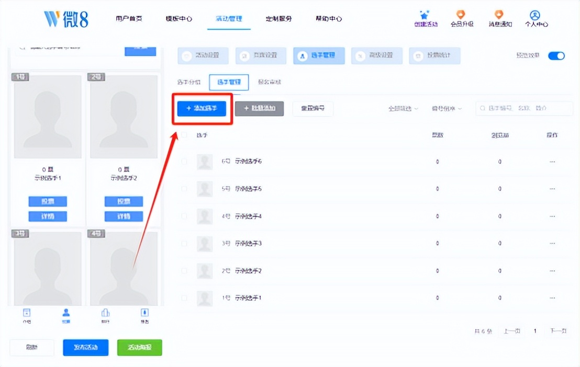Open the 报名 icon in phone preview nav
The height and width of the screenshot is (367, 580).
click(144, 313)
